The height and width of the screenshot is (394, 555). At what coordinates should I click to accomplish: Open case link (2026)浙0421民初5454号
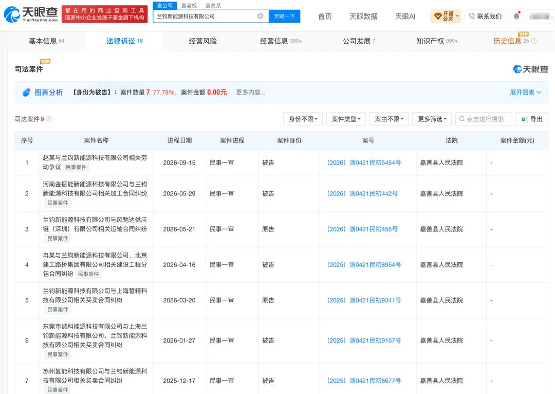pyautogui.click(x=364, y=163)
